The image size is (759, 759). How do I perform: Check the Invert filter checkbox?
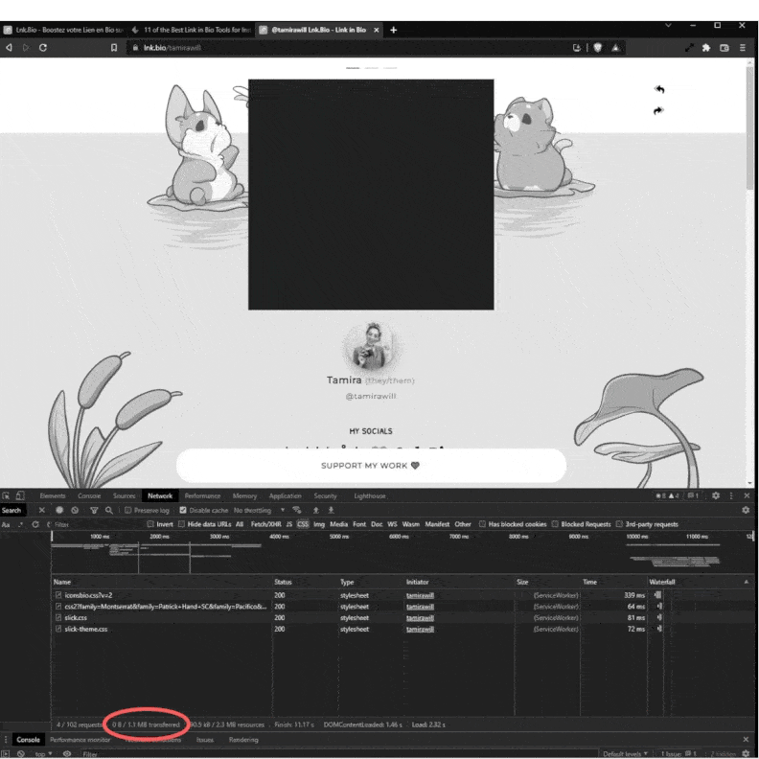(150, 524)
